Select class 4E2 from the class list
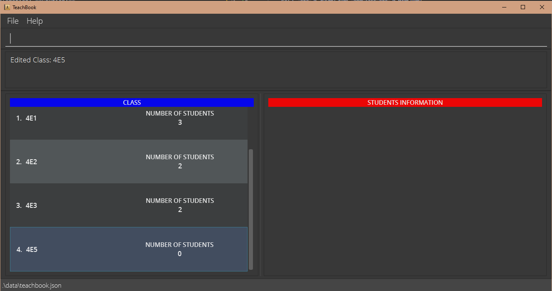The width and height of the screenshot is (552, 291). 83,162
